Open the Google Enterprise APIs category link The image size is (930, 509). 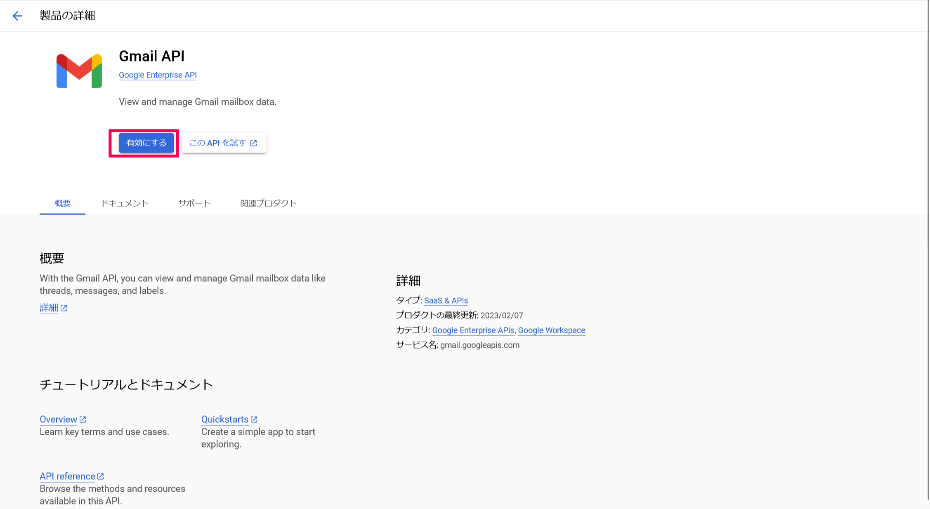473,330
